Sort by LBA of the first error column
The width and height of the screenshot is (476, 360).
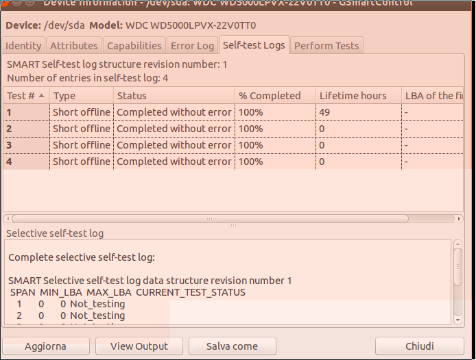433,96
